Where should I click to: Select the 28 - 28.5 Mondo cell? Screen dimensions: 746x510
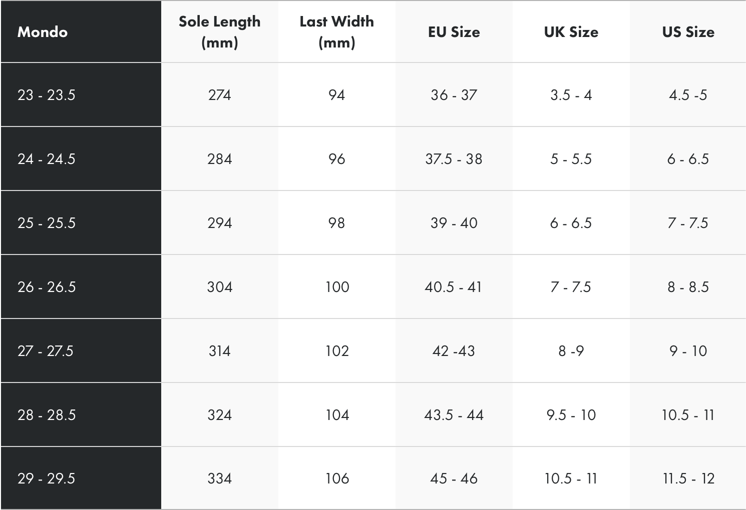coord(47,415)
